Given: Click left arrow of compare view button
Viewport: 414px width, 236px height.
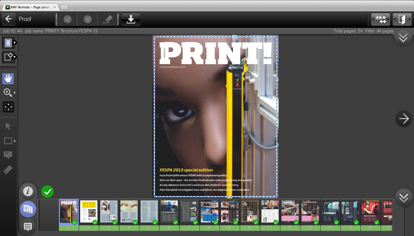Looking at the screenshot, I should pyautogui.click(x=373, y=19).
